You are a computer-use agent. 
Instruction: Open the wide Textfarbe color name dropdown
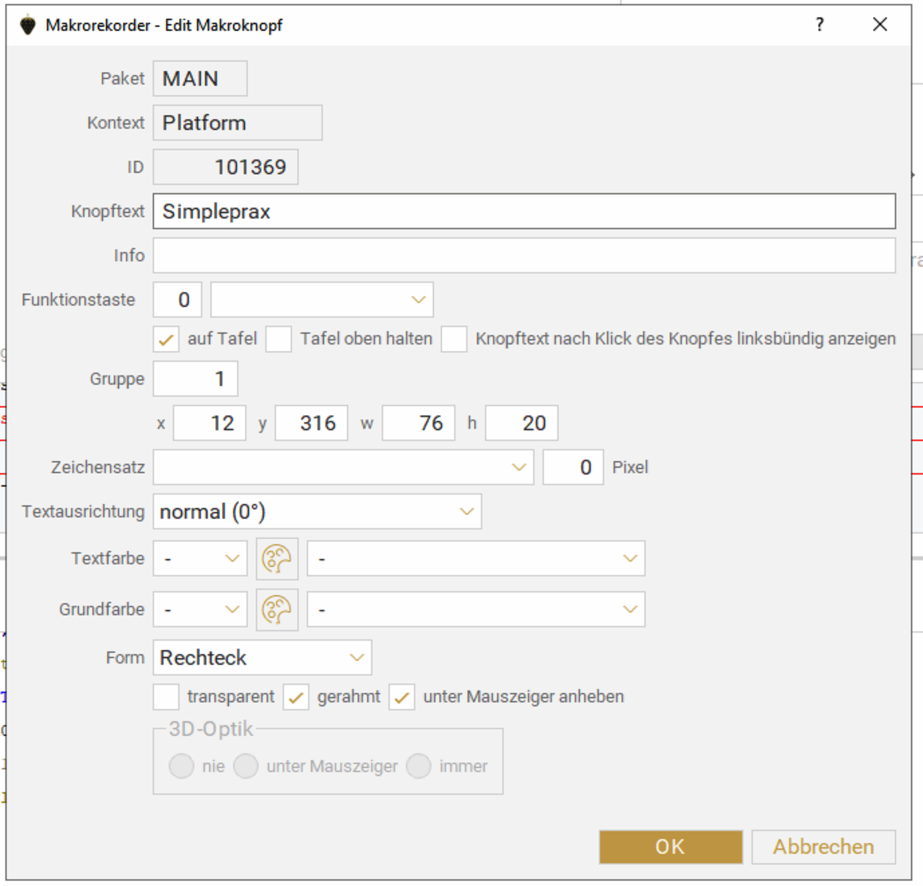(x=476, y=559)
